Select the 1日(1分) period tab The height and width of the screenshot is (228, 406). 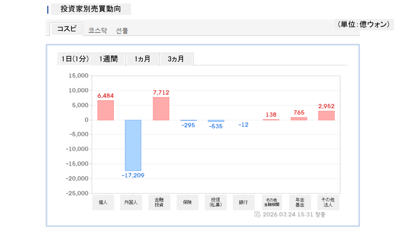point(75,59)
